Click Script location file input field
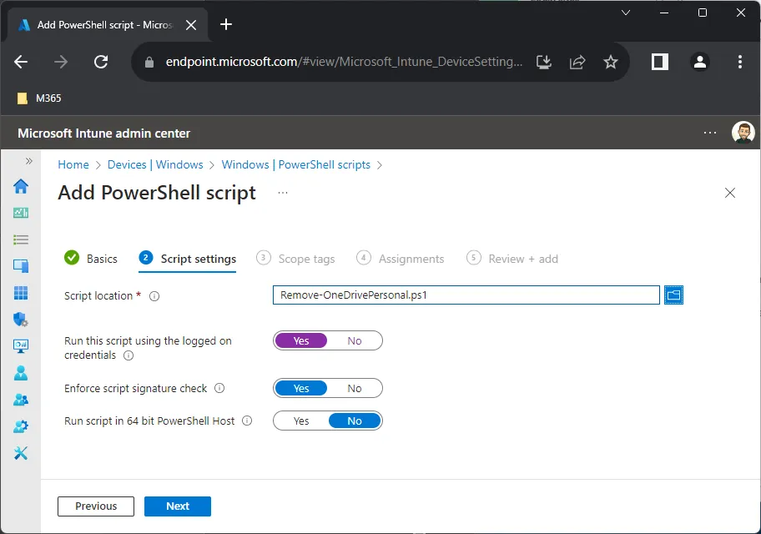 point(466,295)
